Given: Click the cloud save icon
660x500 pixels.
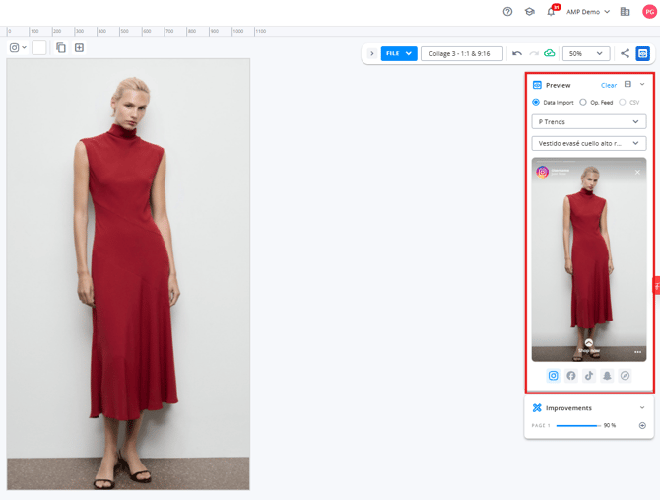Looking at the screenshot, I should click(x=550, y=53).
